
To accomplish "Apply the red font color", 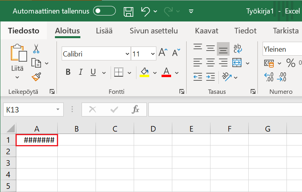I will (x=166, y=72).
